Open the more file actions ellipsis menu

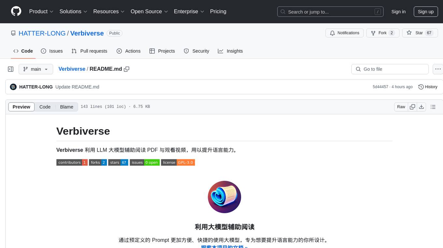(438, 69)
